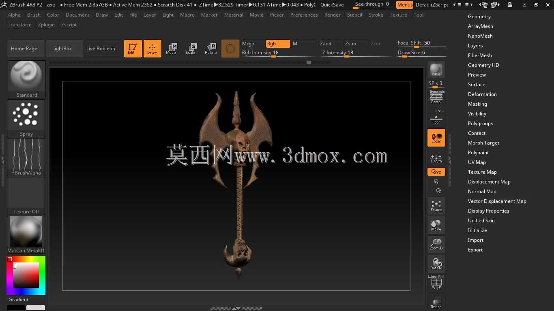Open the MatCap Metal01 material picker
554x311 pixels.
tap(26, 235)
